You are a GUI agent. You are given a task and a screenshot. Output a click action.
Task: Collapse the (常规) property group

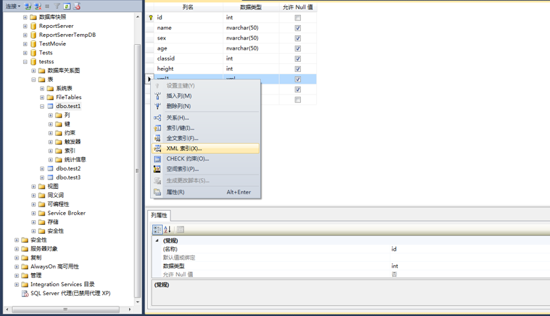point(157,241)
